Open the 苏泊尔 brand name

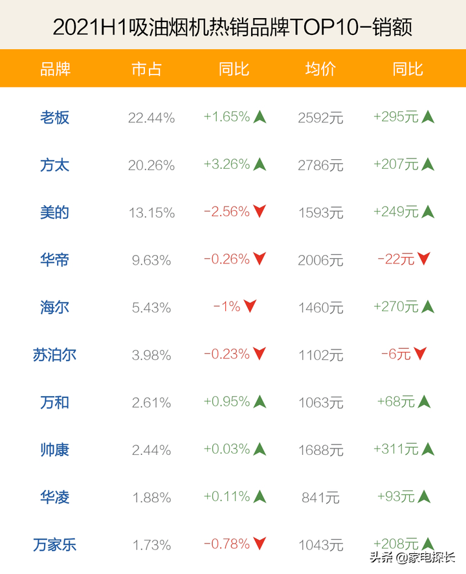coord(54,355)
